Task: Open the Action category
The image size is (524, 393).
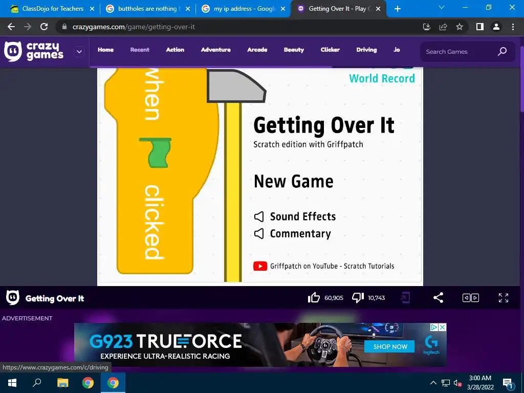Action: click(x=175, y=50)
